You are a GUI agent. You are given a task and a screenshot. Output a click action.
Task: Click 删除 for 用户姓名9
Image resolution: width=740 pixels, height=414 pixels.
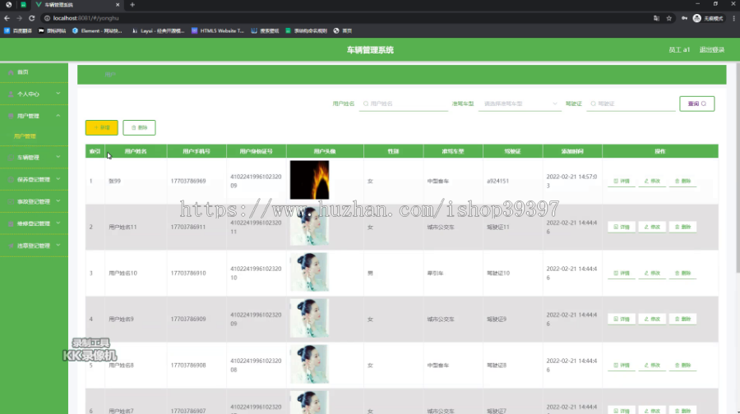pyautogui.click(x=682, y=320)
